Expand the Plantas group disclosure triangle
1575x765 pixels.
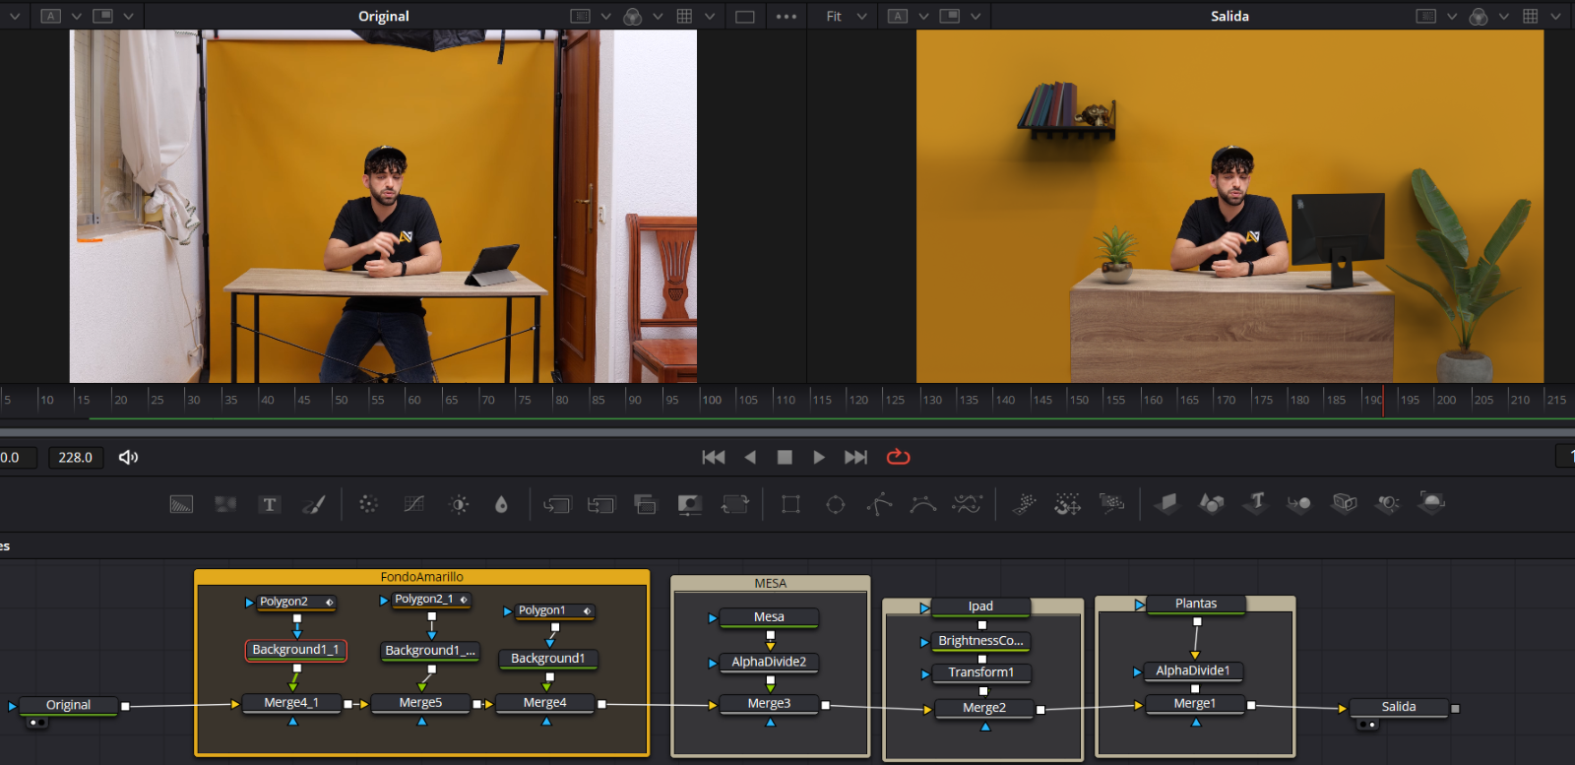coord(1139,605)
